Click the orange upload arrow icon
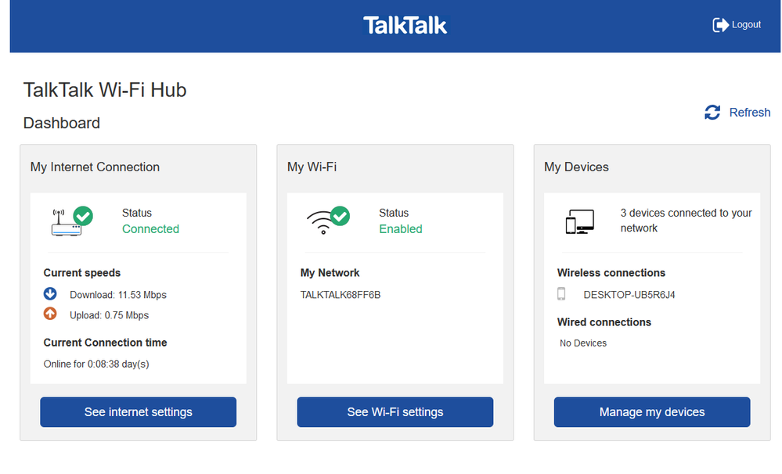Screen dimensions: 782x474 point(51,314)
